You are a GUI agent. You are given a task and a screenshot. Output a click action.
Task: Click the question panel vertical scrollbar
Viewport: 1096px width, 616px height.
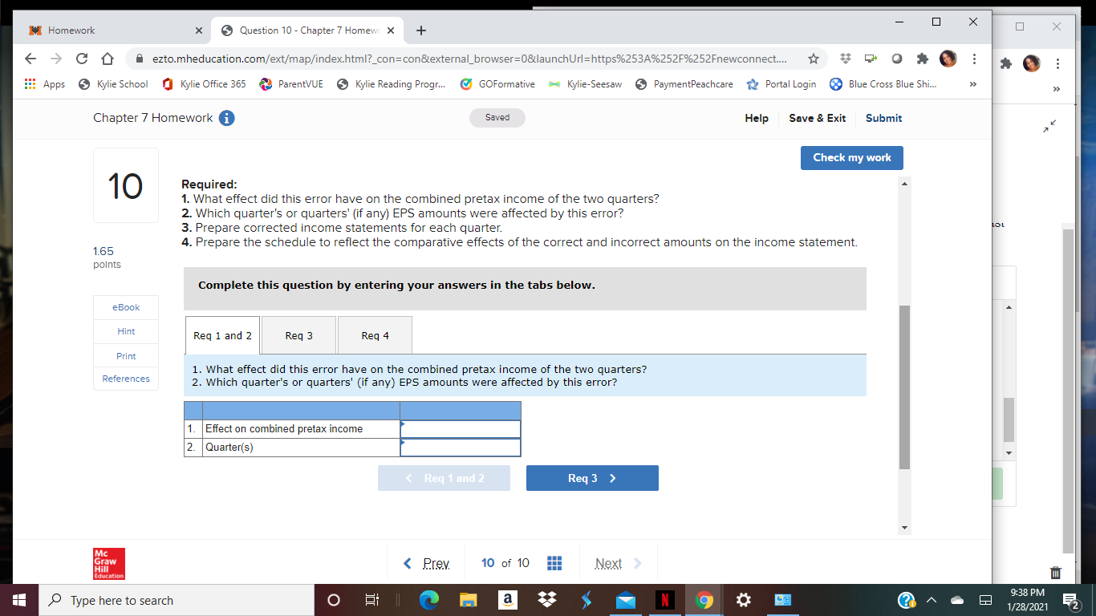[x=904, y=387]
